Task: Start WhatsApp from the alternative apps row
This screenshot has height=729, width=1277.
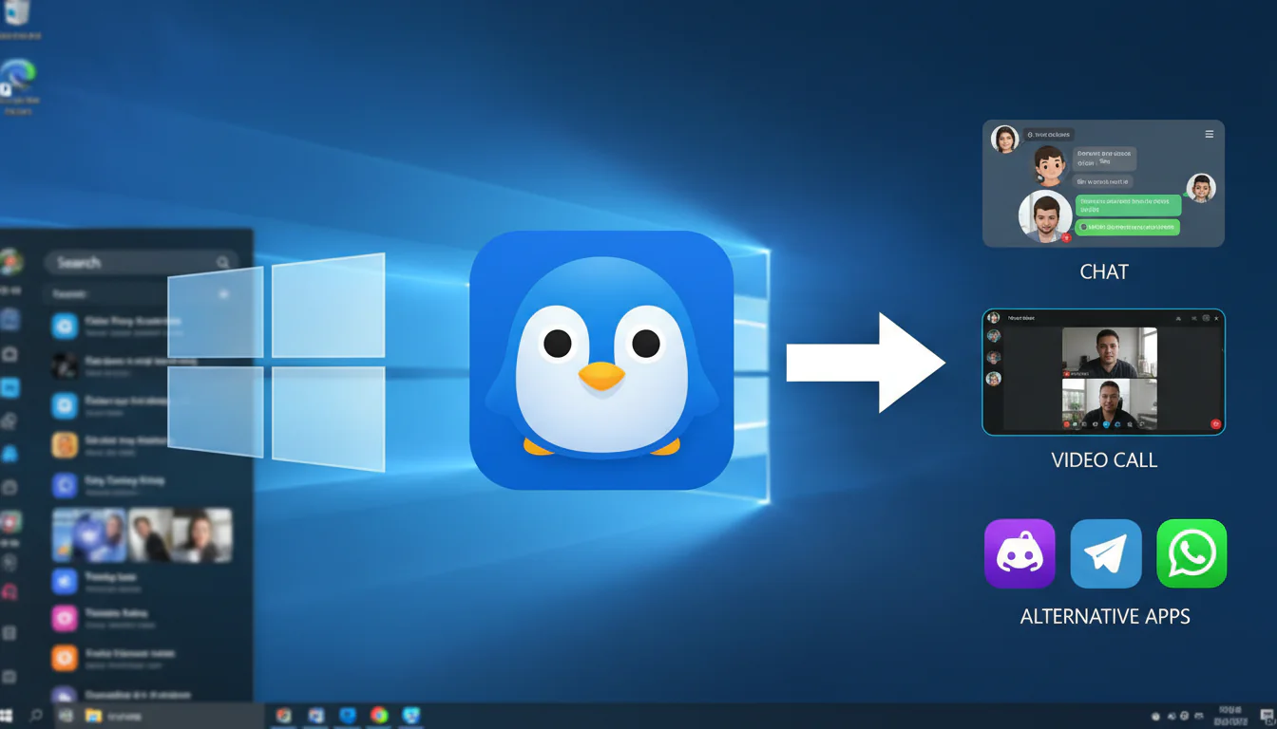Action: click(1191, 553)
